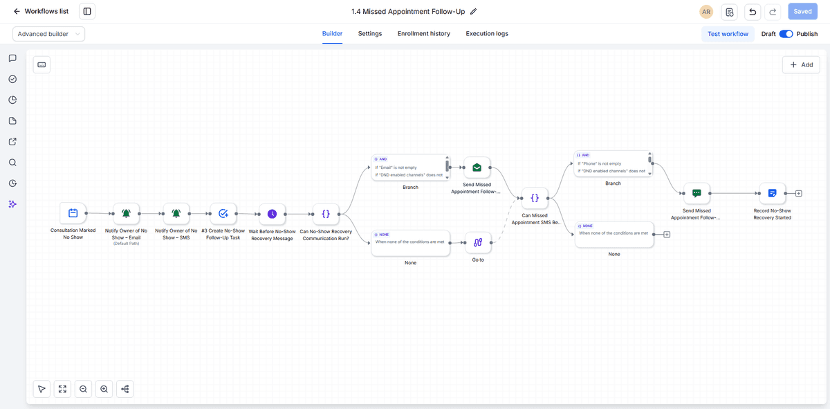Undo the last change

[752, 12]
